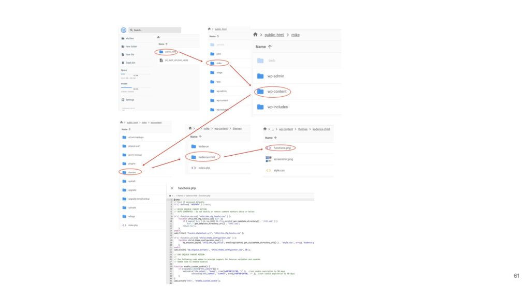Open the Trash bin

tap(130, 63)
